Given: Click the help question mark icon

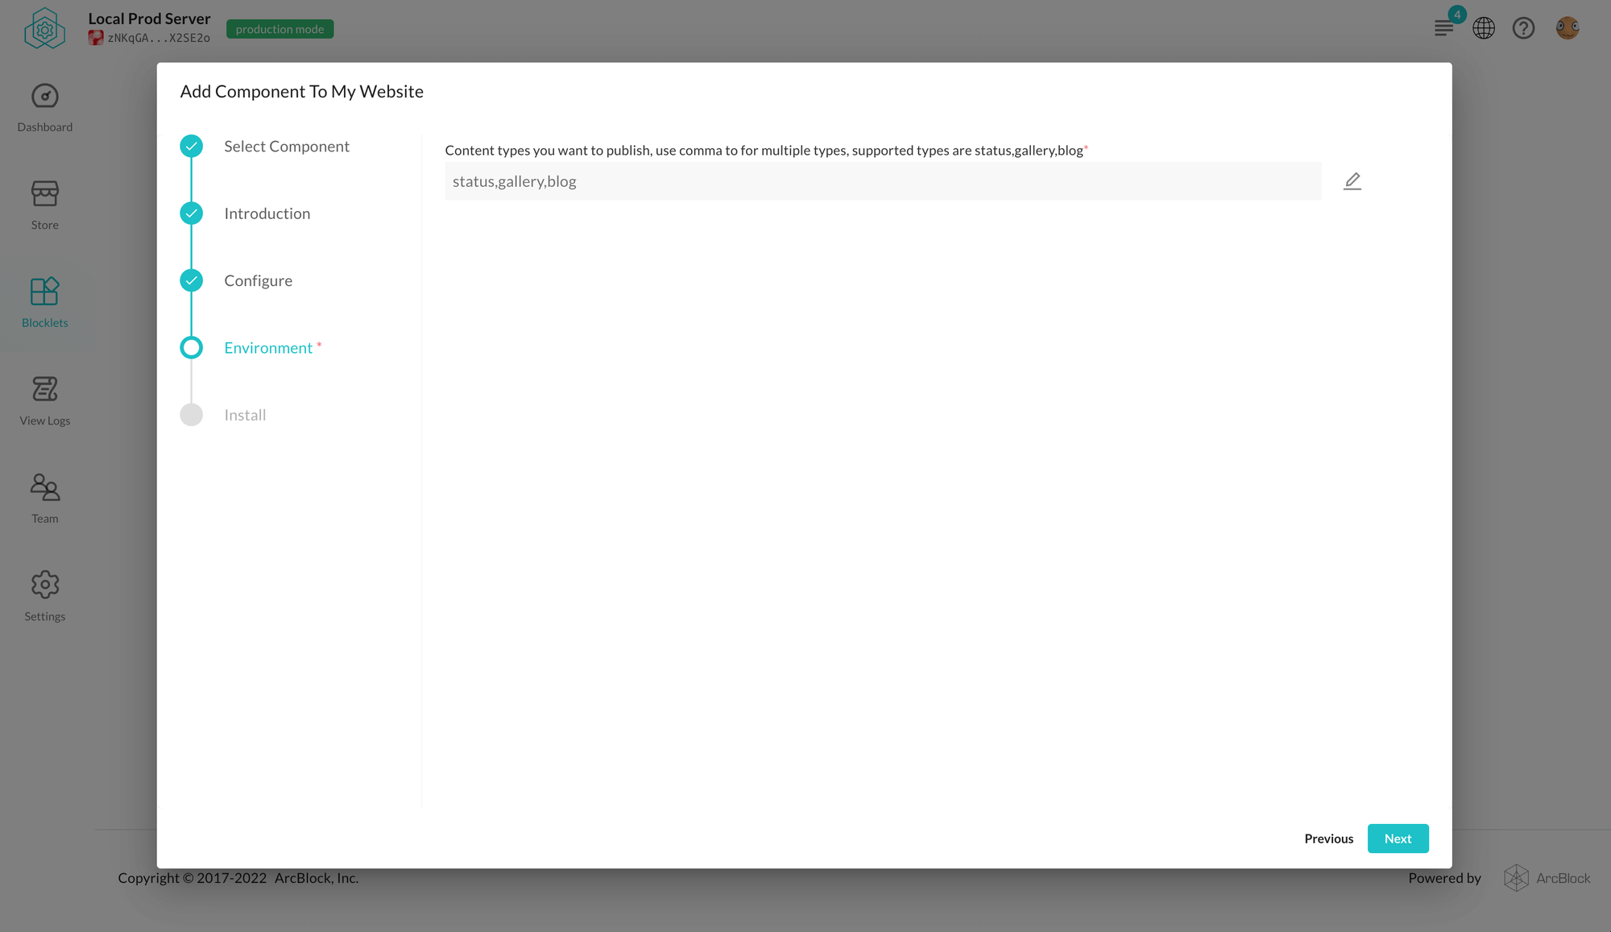Looking at the screenshot, I should coord(1526,27).
